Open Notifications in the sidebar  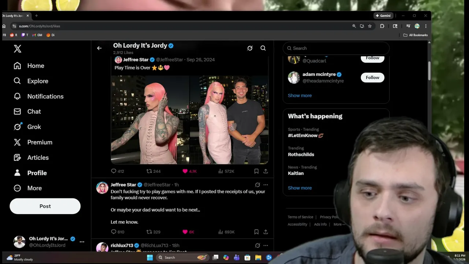[x=38, y=96]
